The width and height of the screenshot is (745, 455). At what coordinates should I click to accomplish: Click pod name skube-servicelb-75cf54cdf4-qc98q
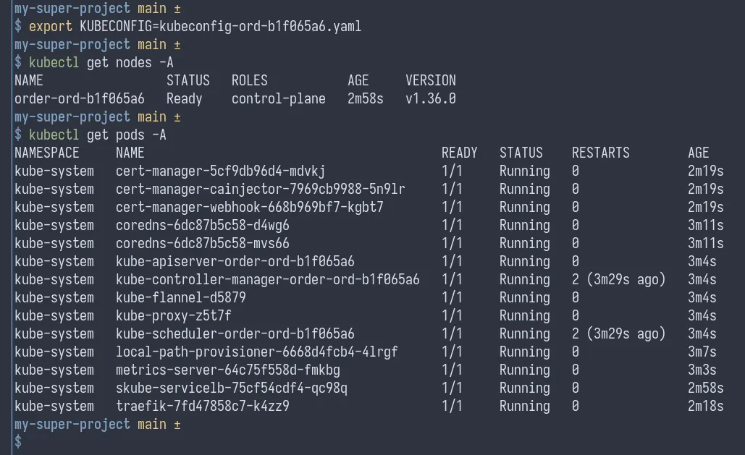(232, 388)
